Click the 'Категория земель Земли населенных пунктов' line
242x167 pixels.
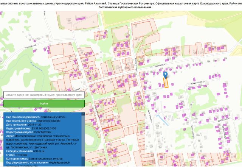point(34,159)
